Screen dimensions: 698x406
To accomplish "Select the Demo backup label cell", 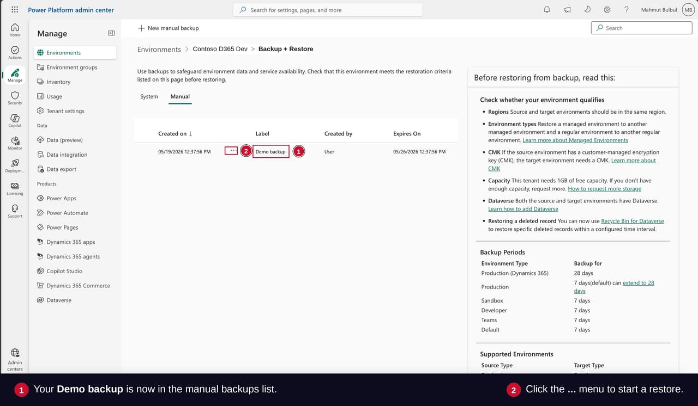I will tap(270, 152).
